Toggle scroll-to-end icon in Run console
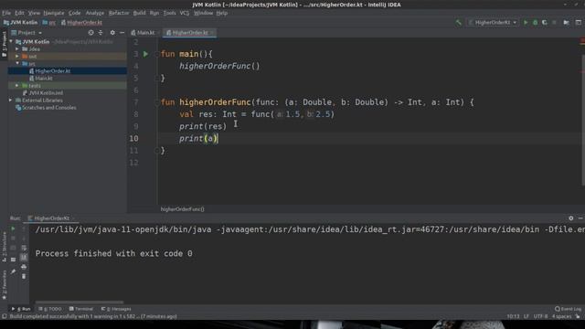Viewport: 585px width, 329px height. click(24, 258)
